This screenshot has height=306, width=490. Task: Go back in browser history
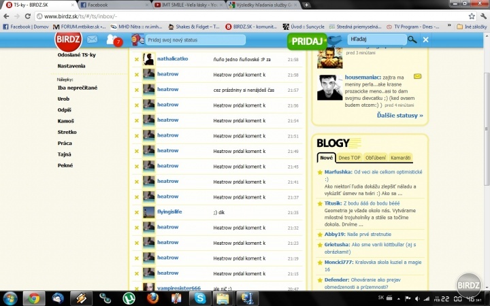(6, 16)
